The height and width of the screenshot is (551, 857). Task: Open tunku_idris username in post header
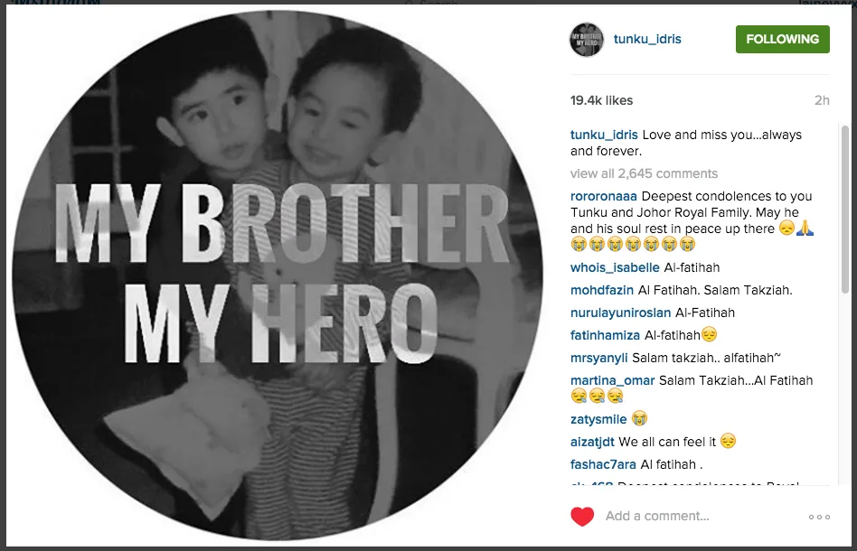click(x=647, y=40)
